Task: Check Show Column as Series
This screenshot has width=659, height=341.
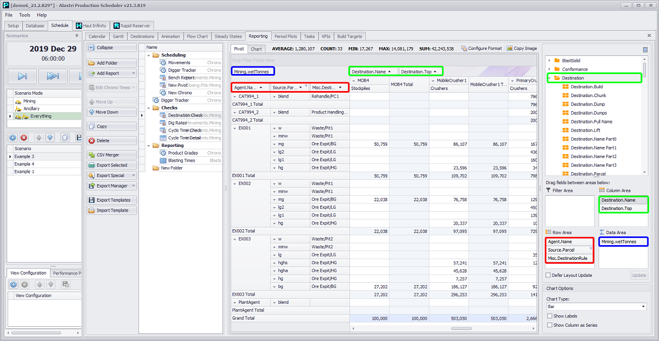Action: (x=550, y=325)
